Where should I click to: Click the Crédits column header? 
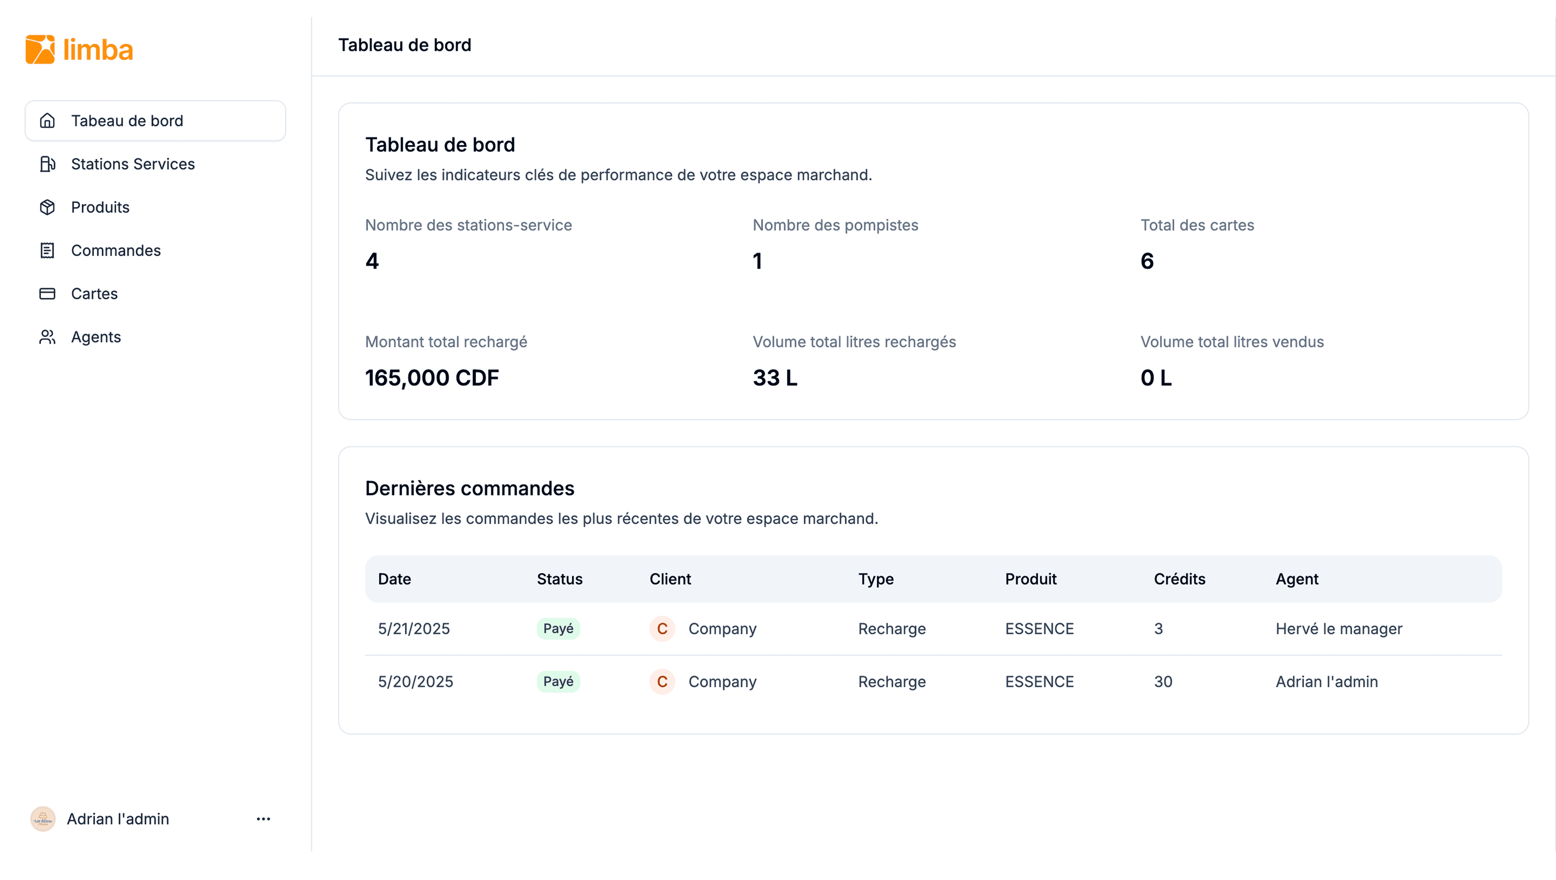pyautogui.click(x=1179, y=579)
